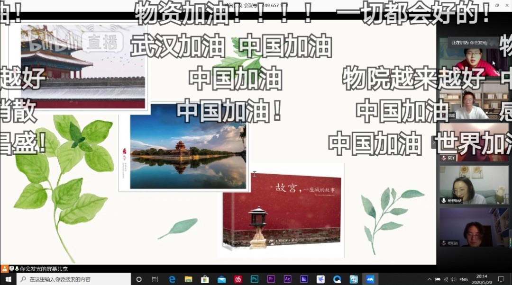Collapse the participant video side panel

434,142
